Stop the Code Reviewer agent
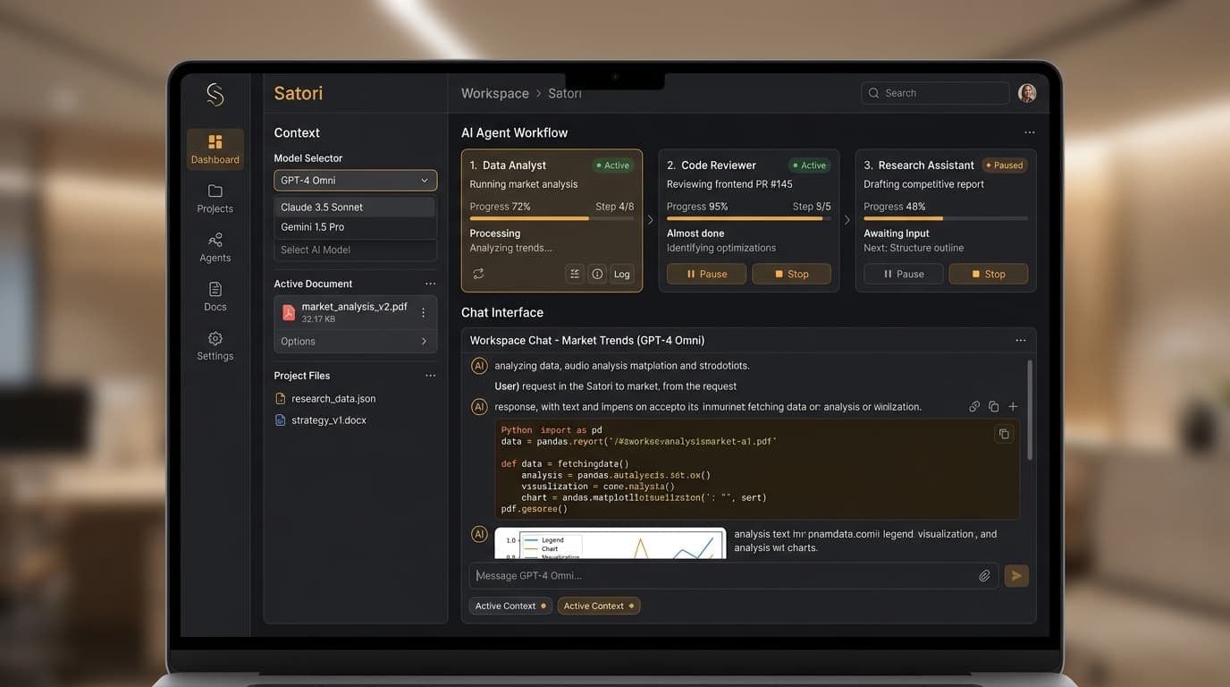Screen dimensions: 1230x687 pos(791,274)
